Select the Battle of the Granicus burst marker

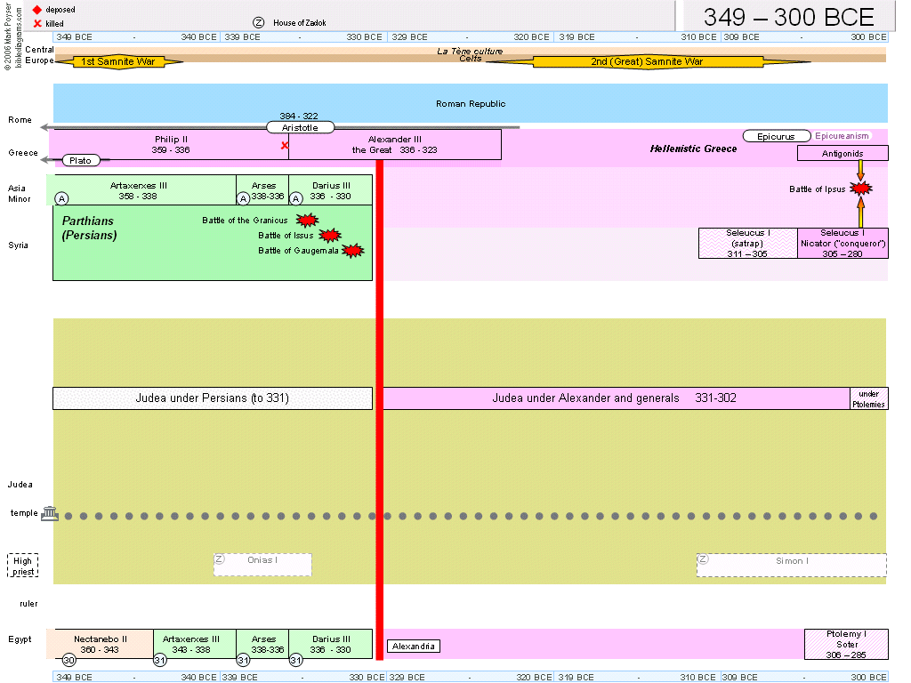307,221
